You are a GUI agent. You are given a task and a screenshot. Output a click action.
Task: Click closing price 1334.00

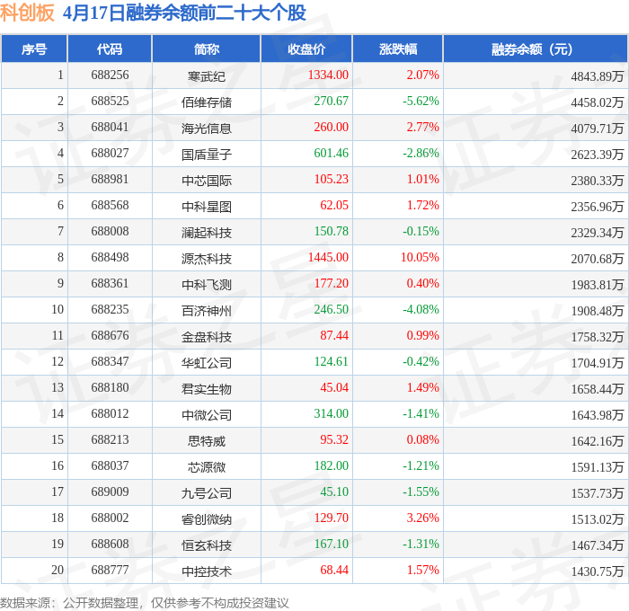coord(328,75)
